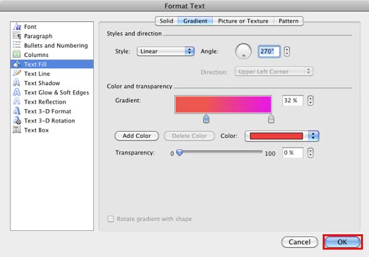Viewport: 369px width, 257px height.
Task: Switch to the Picture or Texture tab
Action: (x=243, y=21)
